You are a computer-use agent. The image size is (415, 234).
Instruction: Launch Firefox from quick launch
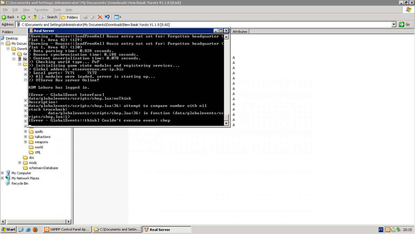click(x=35, y=229)
